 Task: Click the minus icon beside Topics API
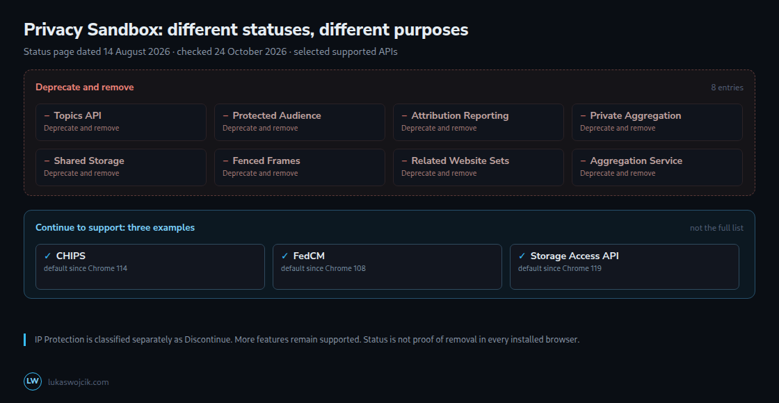pyautogui.click(x=47, y=115)
